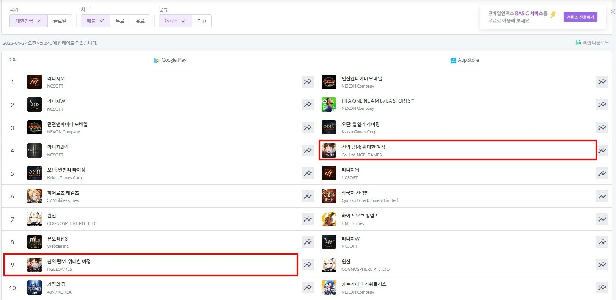The height and width of the screenshot is (300, 616).
Task: Click the FIFA ONLINE 4 M app icon
Action: [329, 105]
